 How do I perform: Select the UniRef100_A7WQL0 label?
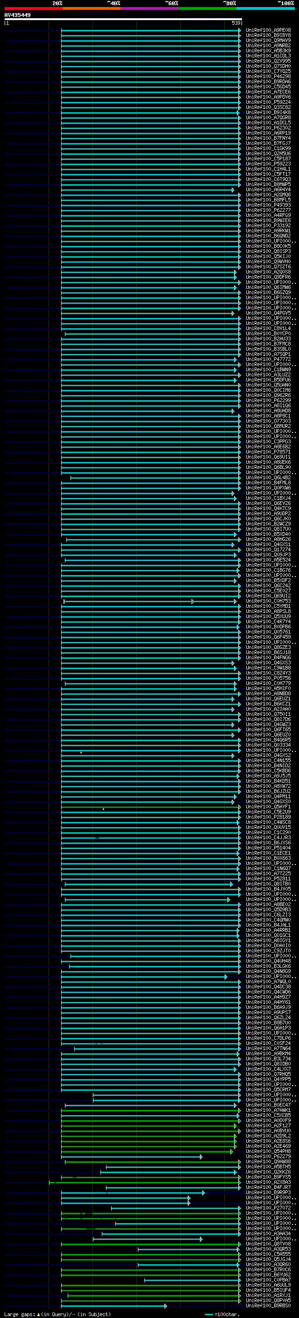(x=268, y=981)
